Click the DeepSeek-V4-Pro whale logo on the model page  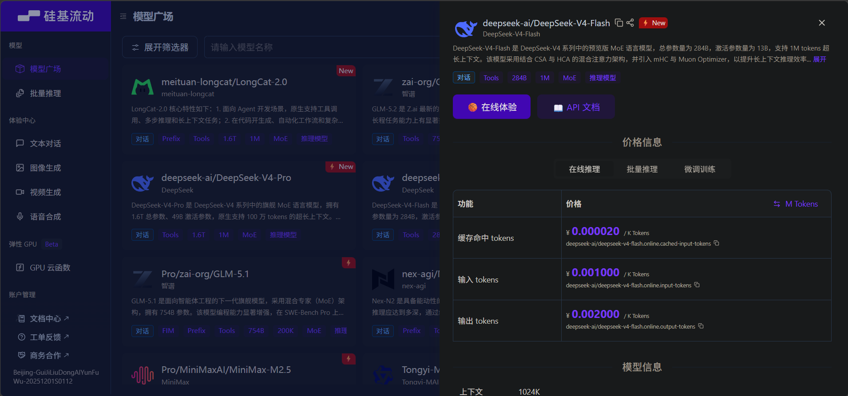[143, 183]
